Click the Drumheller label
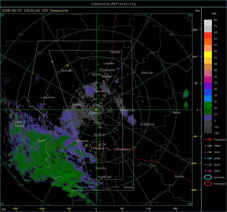Image resolution: width=227 pixels, height=212 pixels. [148, 124]
